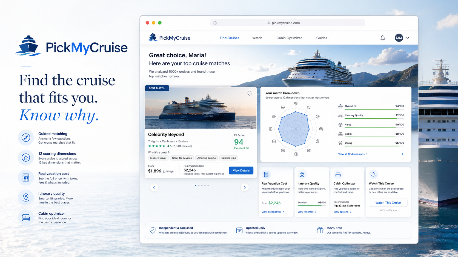Go to the next cruise match

pos(245,187)
